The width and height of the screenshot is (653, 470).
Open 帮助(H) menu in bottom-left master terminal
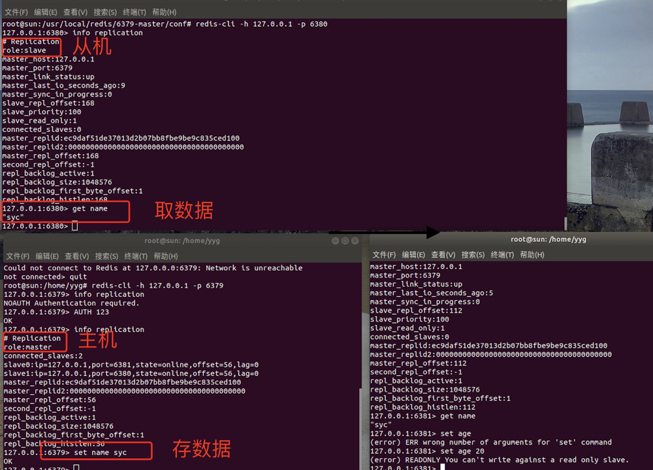coord(166,256)
